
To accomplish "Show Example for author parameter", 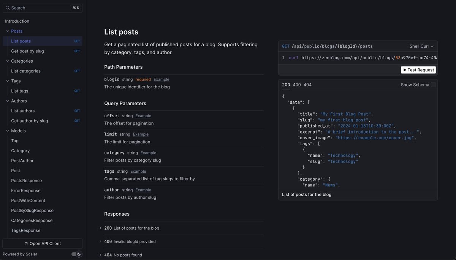I will tap(143, 190).
